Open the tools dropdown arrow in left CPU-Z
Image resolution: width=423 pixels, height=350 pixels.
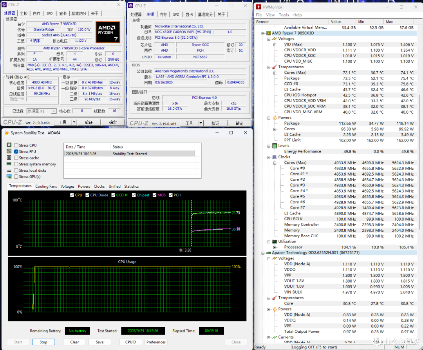74,122
